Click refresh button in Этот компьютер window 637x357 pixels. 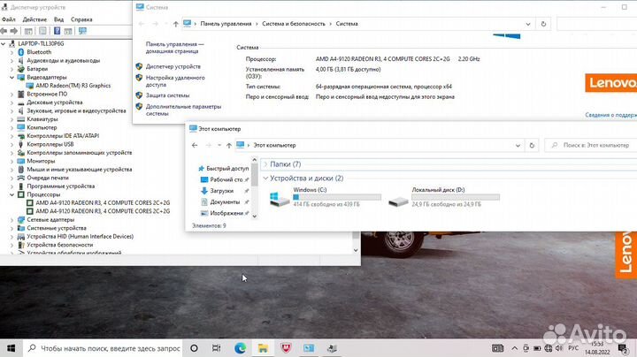click(532, 145)
